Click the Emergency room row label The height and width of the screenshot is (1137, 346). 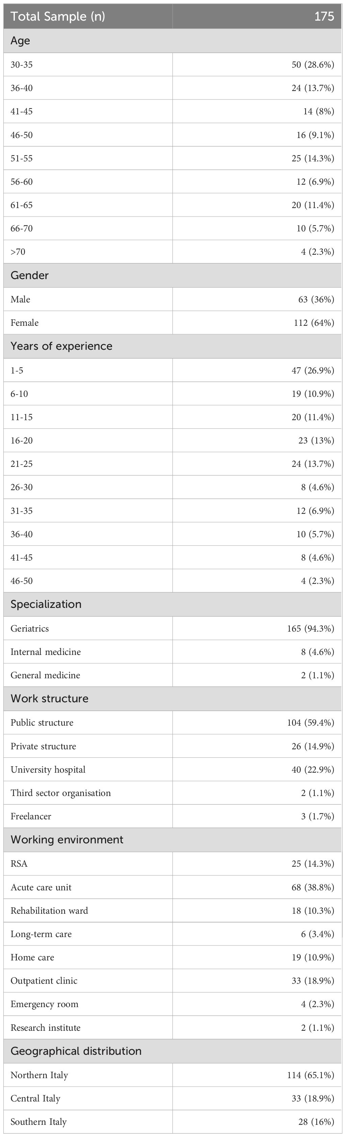pyautogui.click(x=45, y=1004)
